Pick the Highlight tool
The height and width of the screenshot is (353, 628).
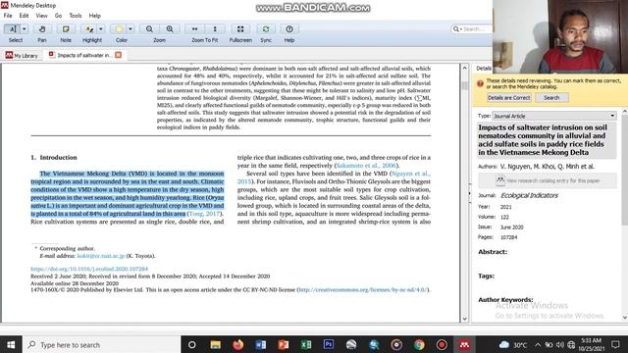[x=89, y=29]
